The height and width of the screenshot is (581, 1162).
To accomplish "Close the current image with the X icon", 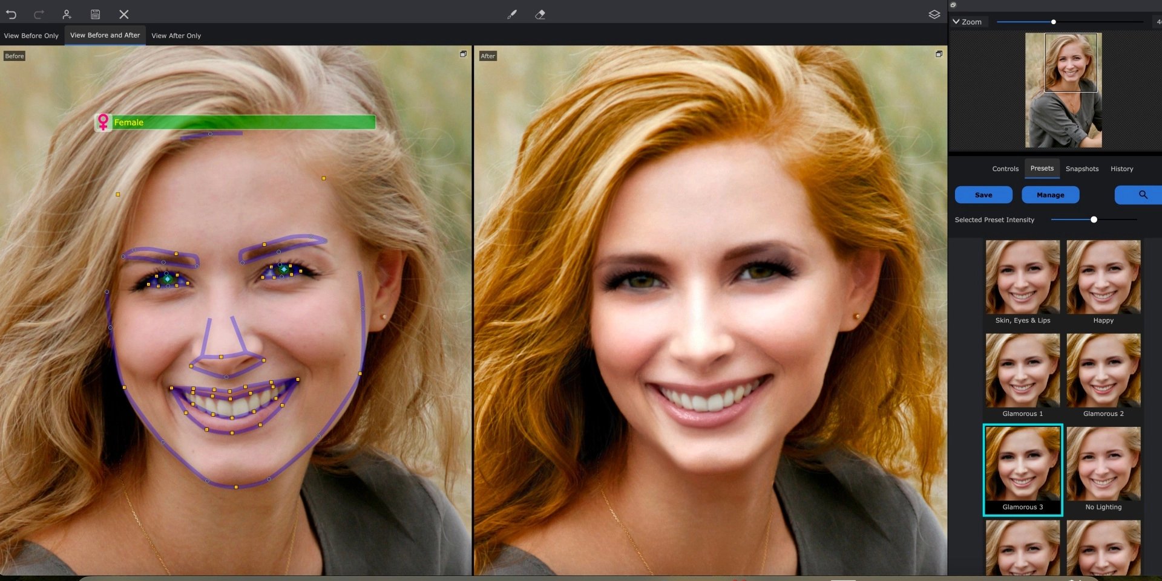I will click(123, 14).
